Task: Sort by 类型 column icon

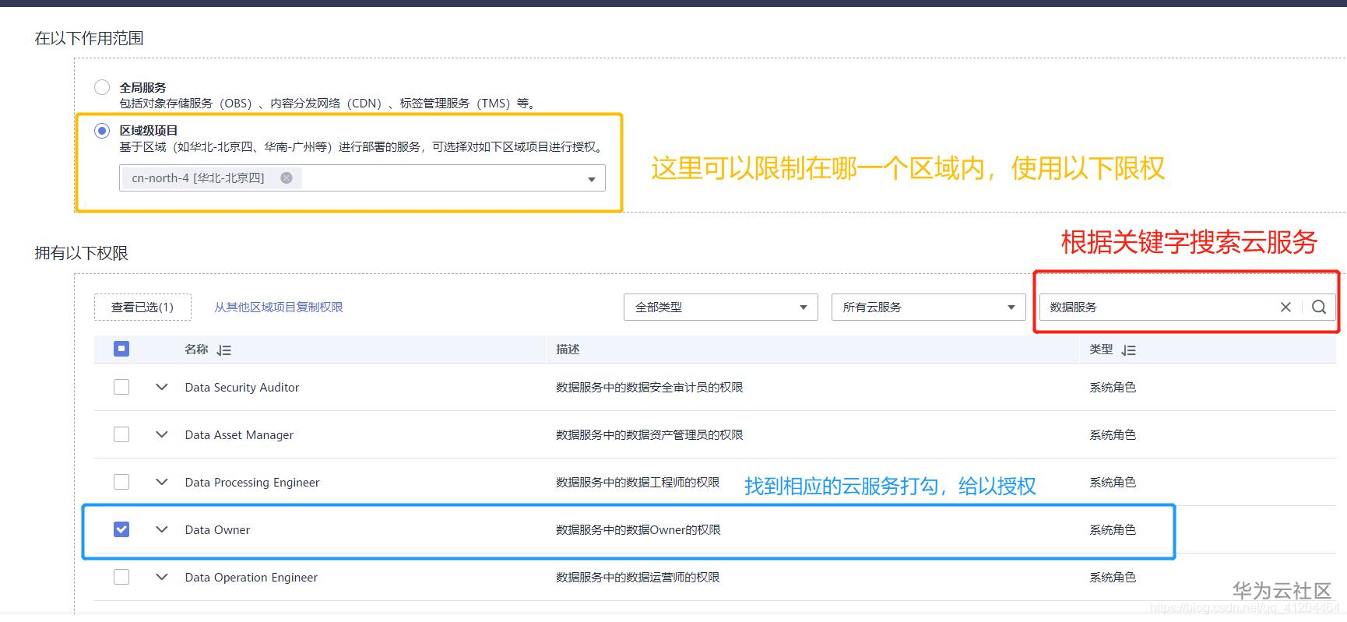Action: 1129,350
